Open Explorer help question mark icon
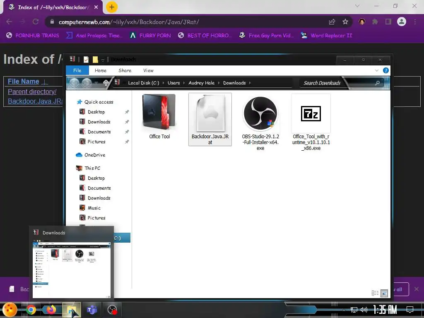Screen dimensions: 424x318 click(386, 70)
